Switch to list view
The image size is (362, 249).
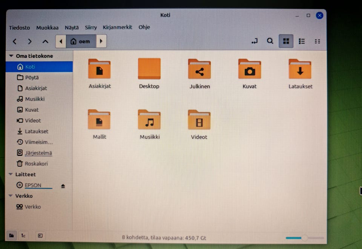(x=302, y=41)
